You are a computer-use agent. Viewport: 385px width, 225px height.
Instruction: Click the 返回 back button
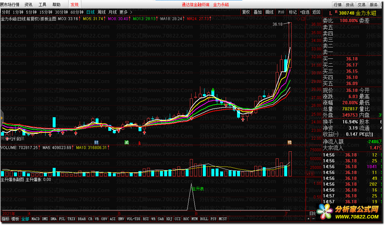click(x=316, y=12)
